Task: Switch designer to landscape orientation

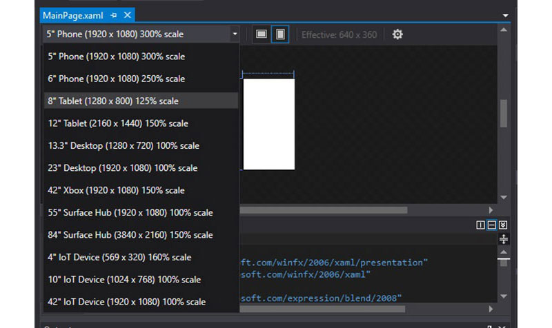Action: (262, 34)
